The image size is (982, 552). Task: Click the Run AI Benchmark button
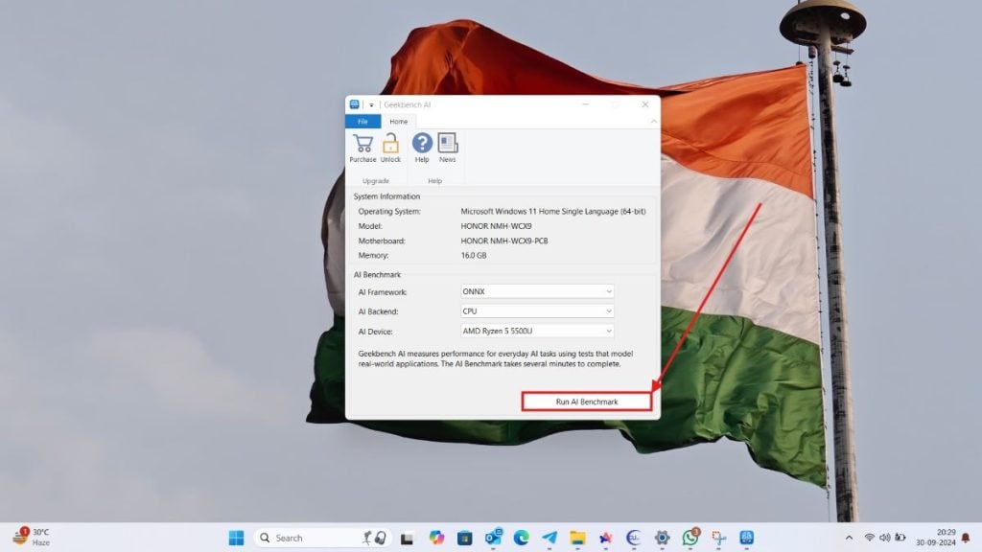pos(587,402)
